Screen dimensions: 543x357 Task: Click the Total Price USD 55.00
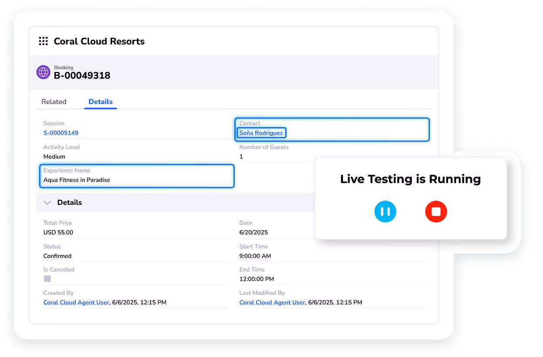point(58,232)
